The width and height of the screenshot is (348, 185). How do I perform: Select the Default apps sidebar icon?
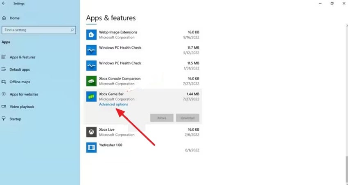coord(4,69)
